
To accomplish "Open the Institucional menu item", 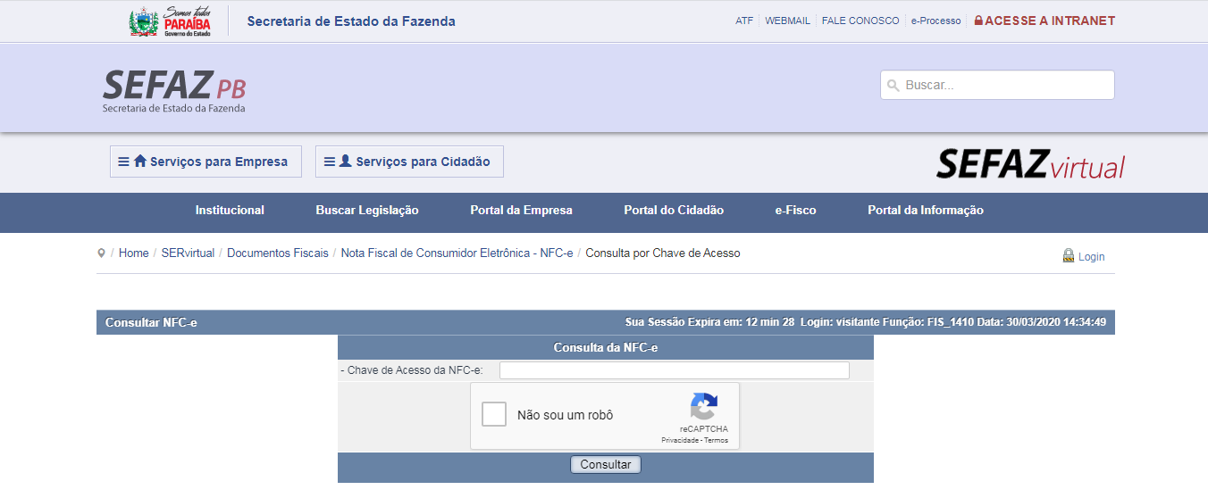I will pyautogui.click(x=230, y=211).
